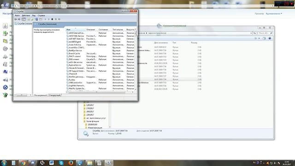Click the Back arrow in Services toolbar
295x166 pixels.
click(x=16, y=19)
